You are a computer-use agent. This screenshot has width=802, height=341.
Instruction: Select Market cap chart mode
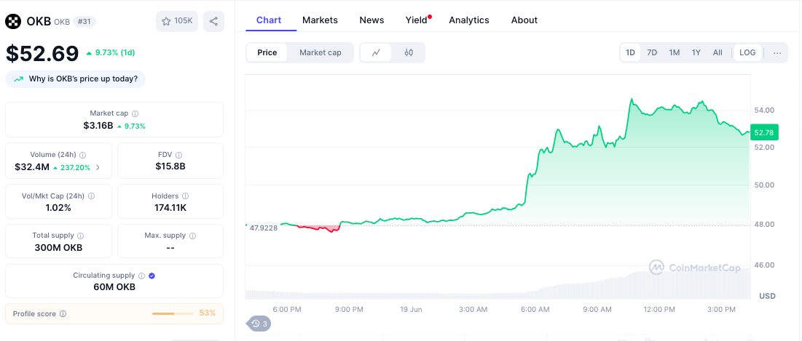(321, 52)
